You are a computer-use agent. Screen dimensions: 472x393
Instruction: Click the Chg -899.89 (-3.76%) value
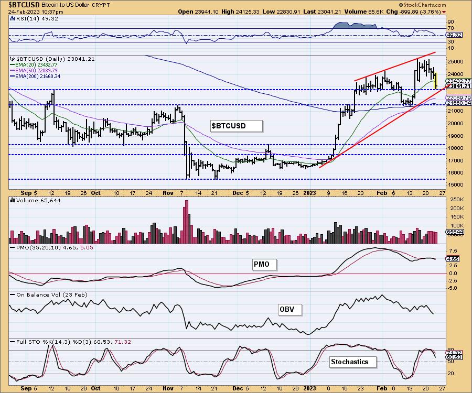pos(414,12)
